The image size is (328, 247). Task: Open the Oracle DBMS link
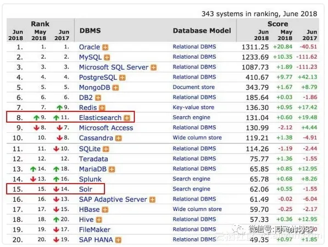pos(90,47)
